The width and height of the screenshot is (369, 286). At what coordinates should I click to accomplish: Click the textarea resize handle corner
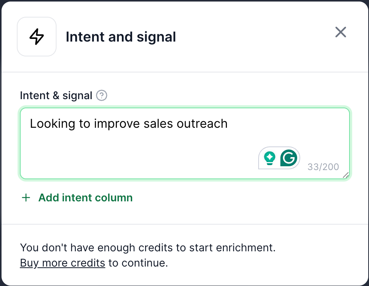click(345, 175)
